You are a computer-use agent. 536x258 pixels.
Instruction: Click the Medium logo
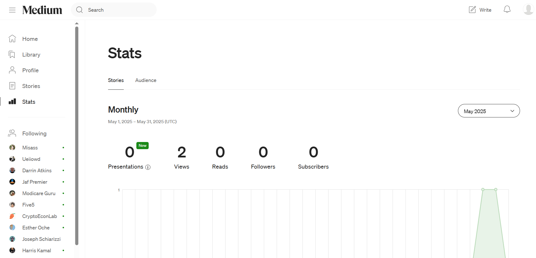42,10
